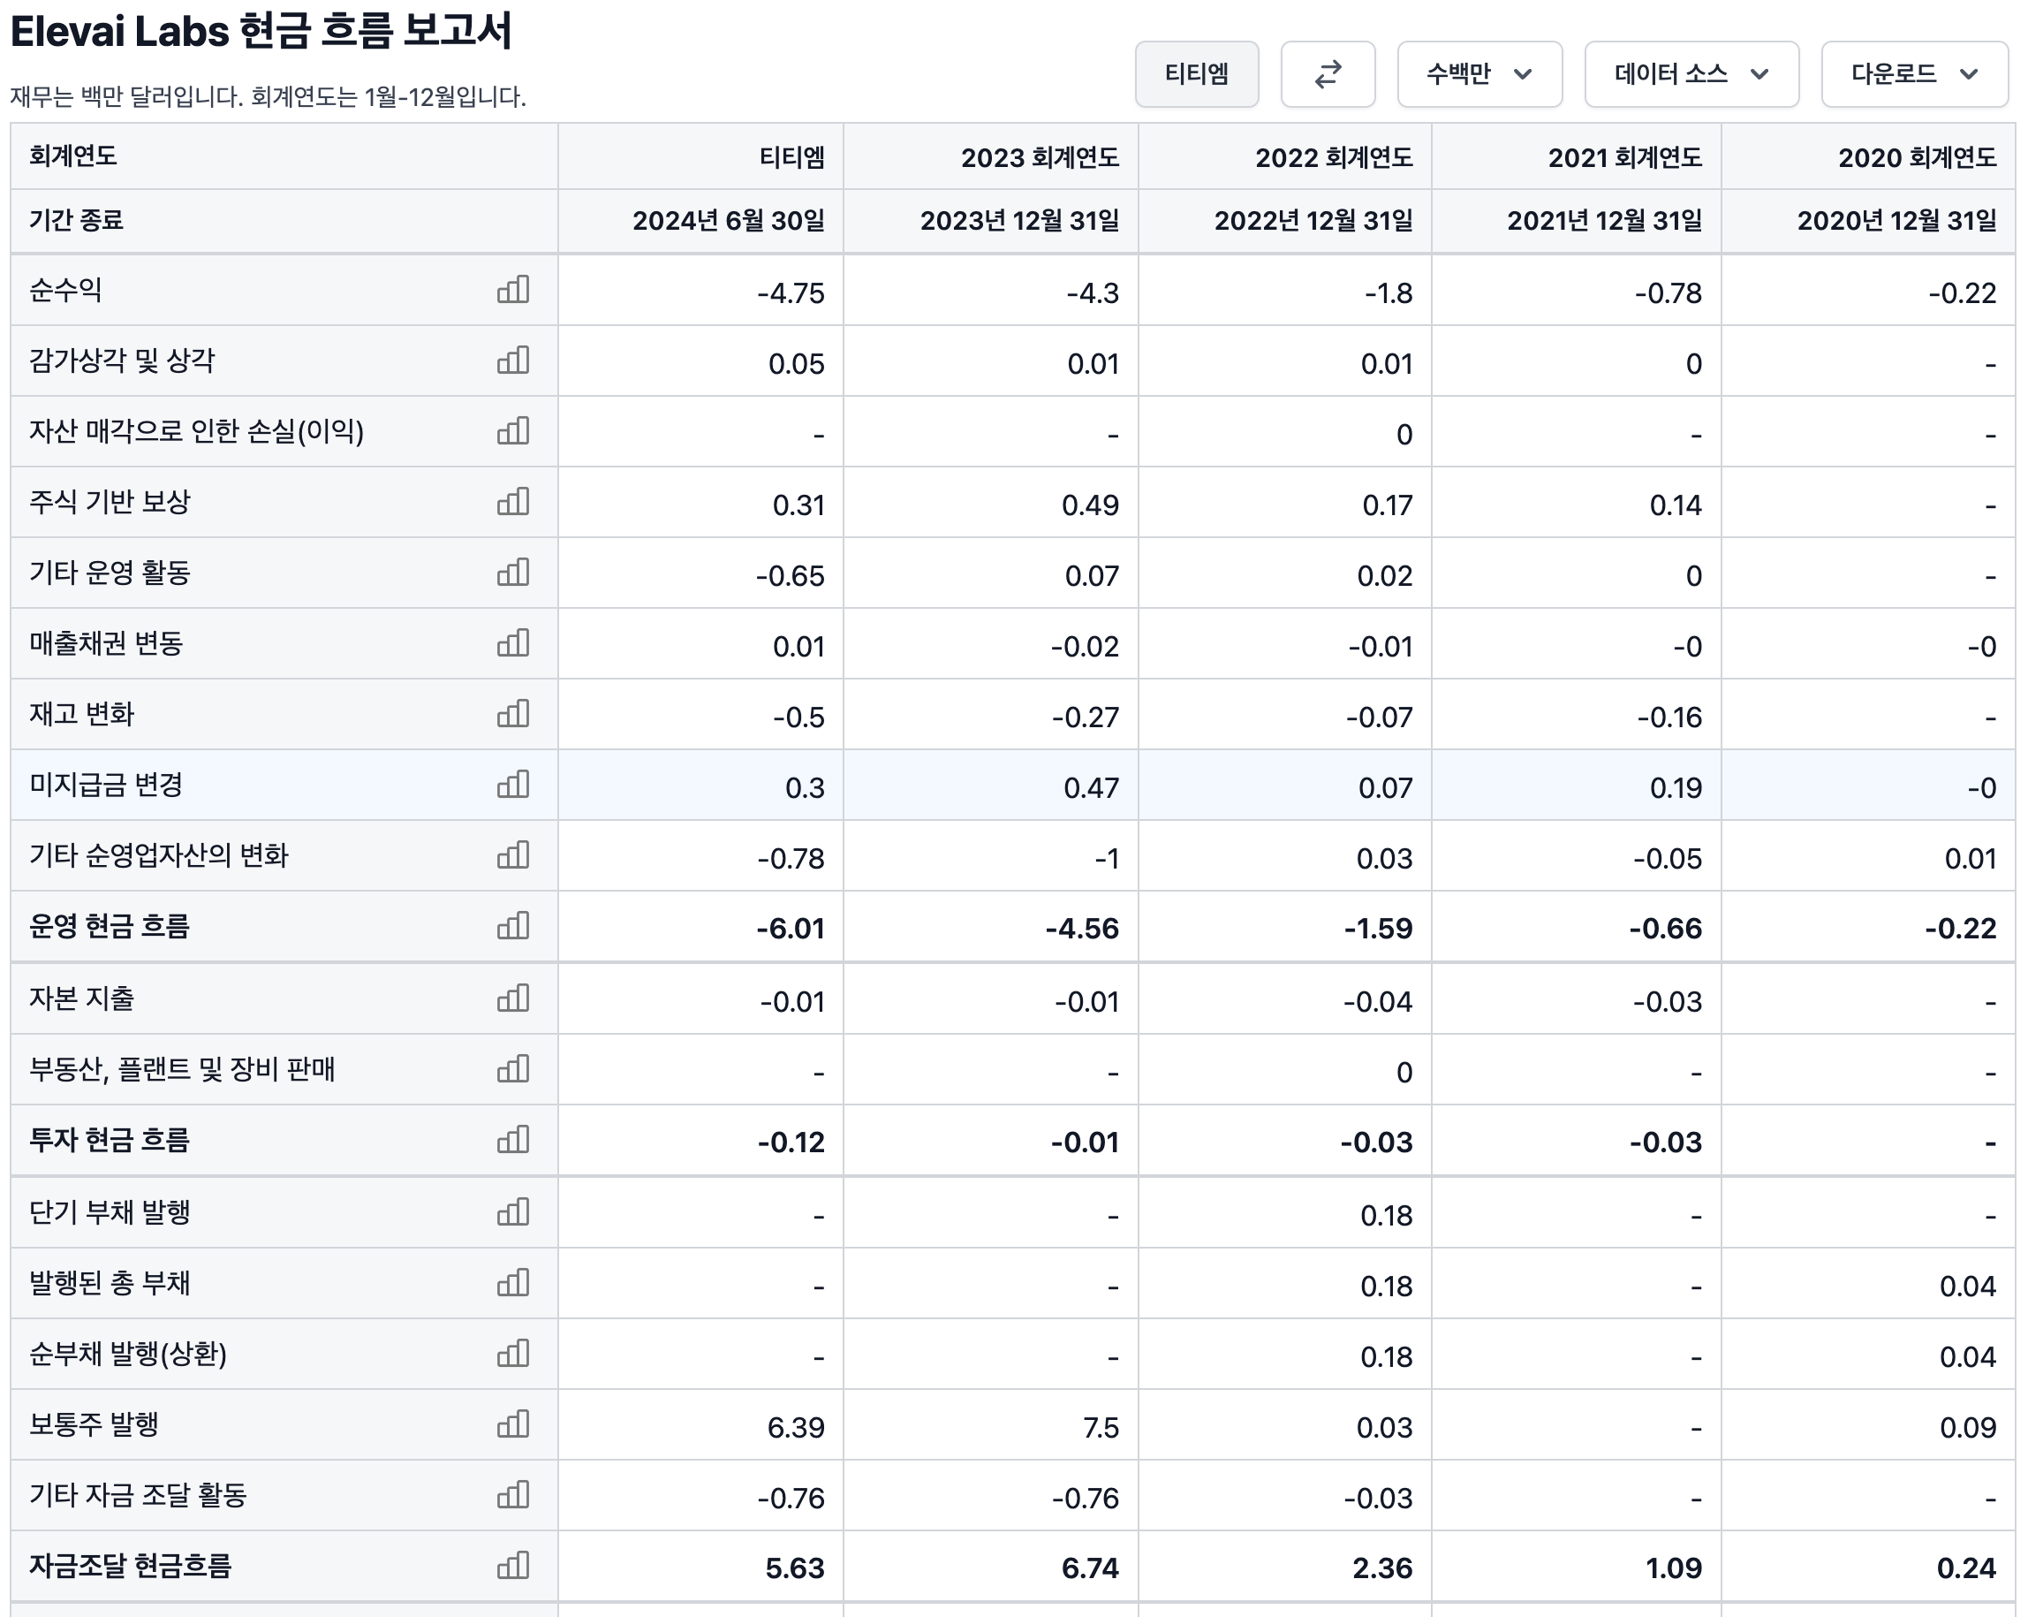Show chart for 주식 기반 보상

click(x=512, y=502)
